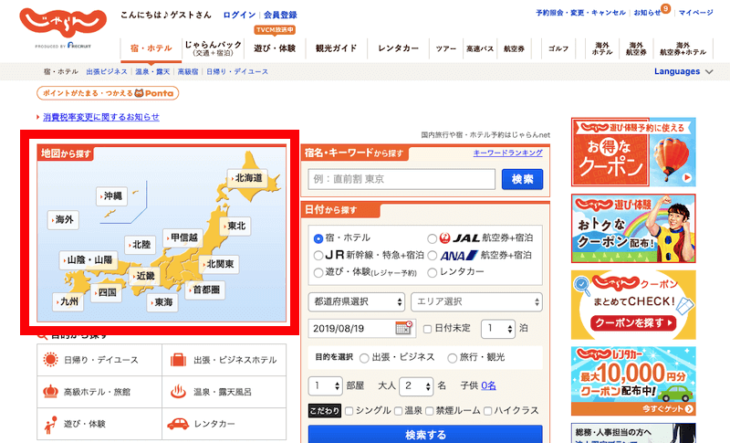Click the crown icon for 高級ホテル・旅館

(x=50, y=392)
